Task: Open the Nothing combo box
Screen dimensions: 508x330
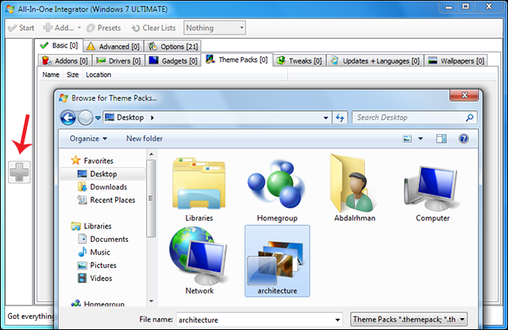Action: [214, 28]
